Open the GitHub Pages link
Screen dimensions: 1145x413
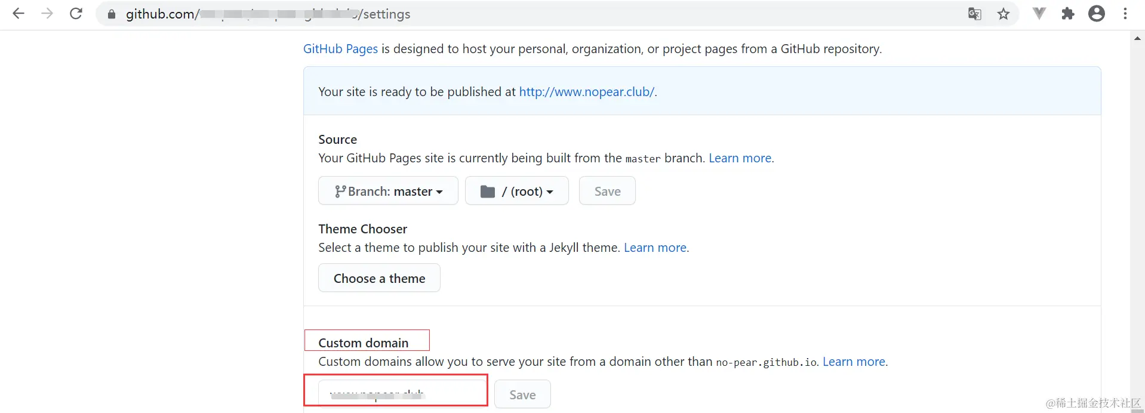coord(340,49)
